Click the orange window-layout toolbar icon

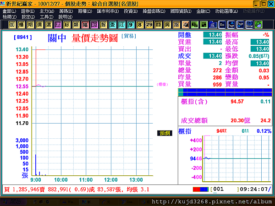185,25
